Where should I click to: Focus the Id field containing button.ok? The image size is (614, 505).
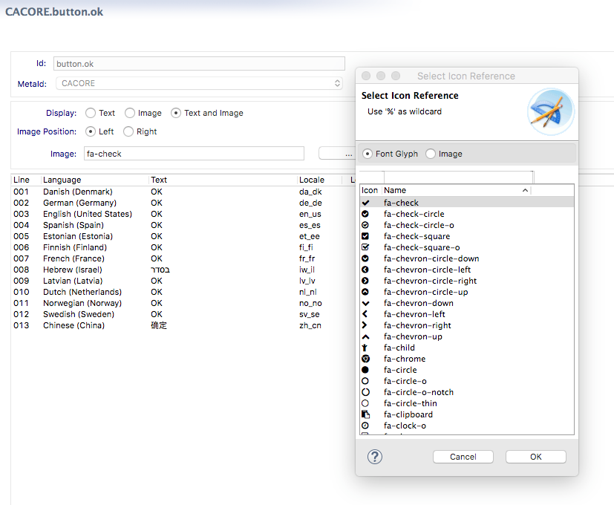(199, 64)
